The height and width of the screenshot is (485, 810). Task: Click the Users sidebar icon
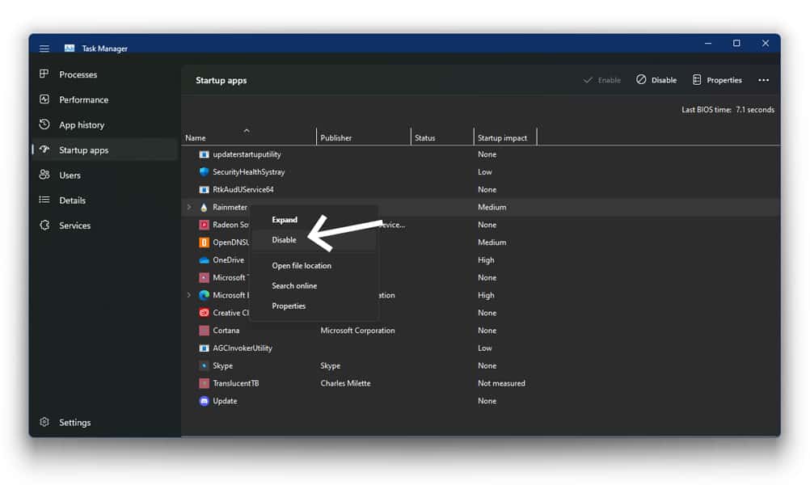tap(44, 175)
